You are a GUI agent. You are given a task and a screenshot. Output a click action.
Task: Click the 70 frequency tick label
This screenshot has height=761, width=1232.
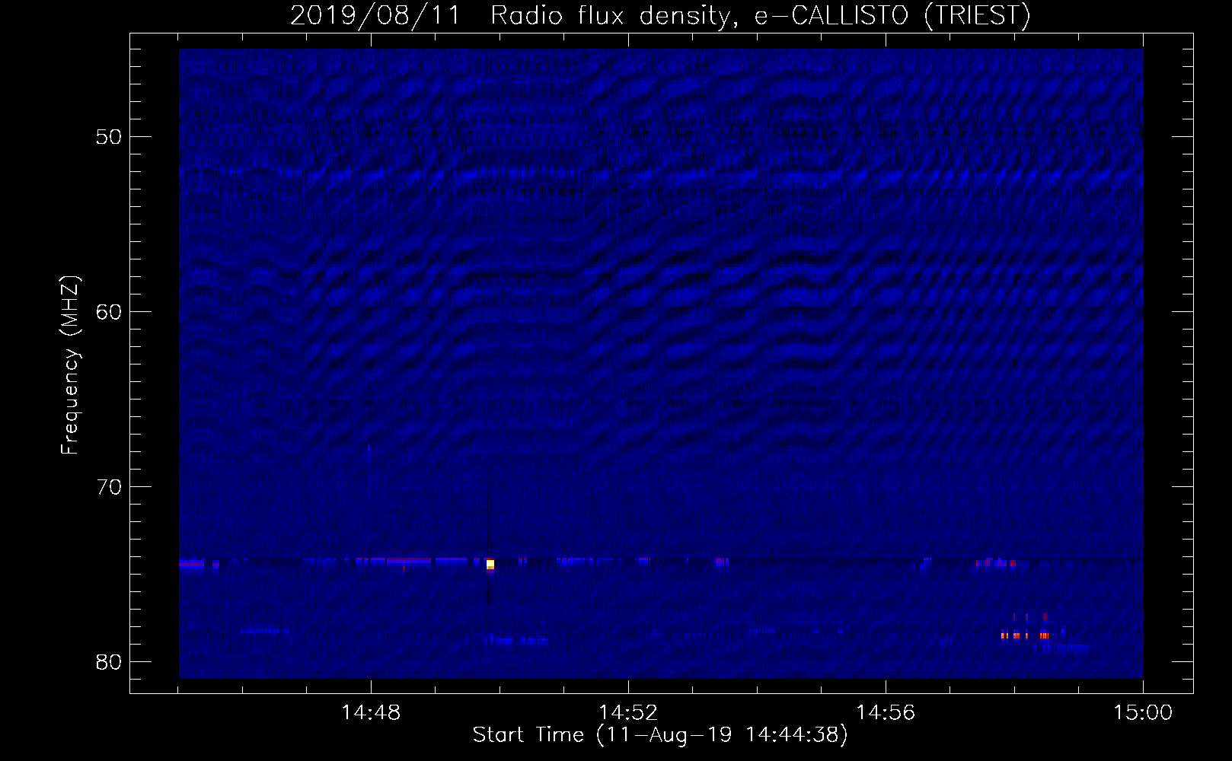109,487
